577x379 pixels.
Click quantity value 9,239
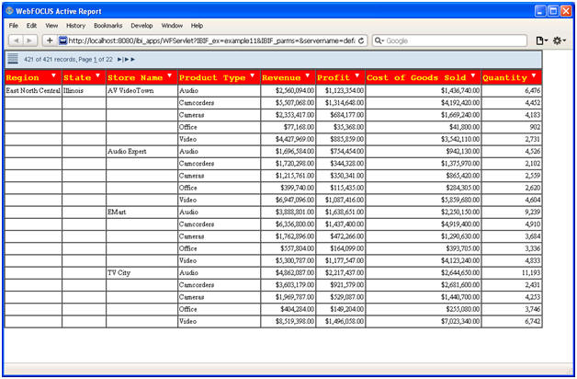(x=533, y=212)
